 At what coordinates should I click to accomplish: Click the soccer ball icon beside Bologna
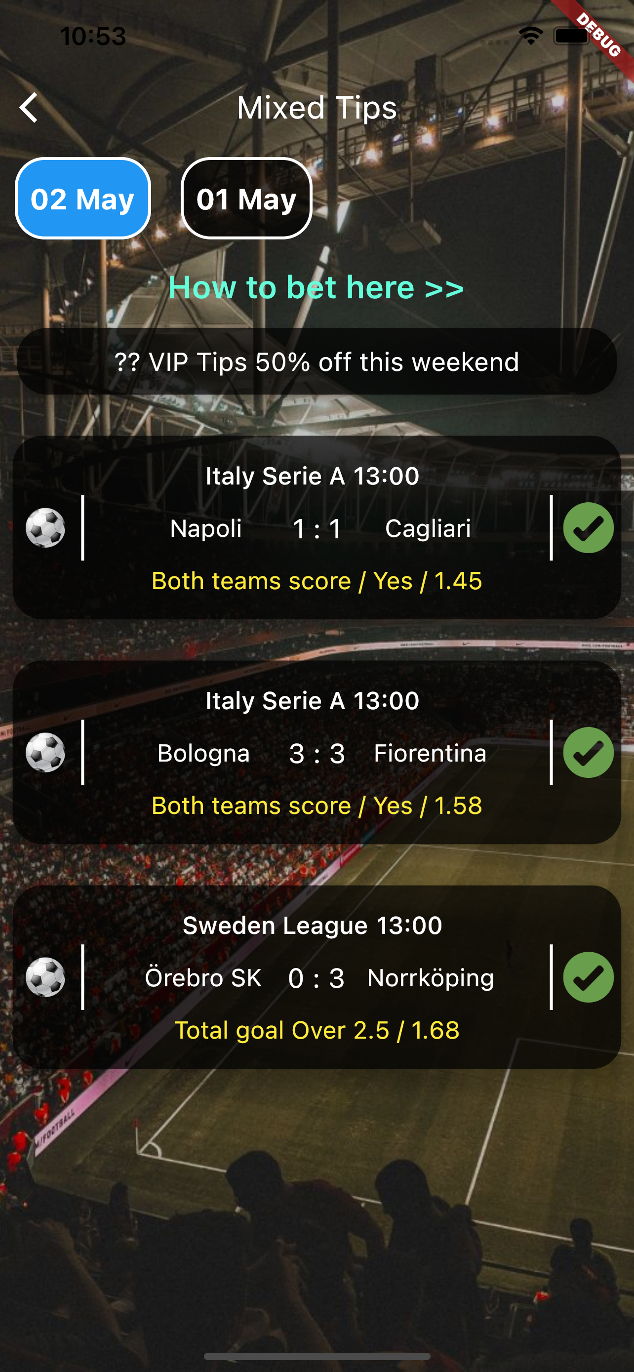coord(46,753)
